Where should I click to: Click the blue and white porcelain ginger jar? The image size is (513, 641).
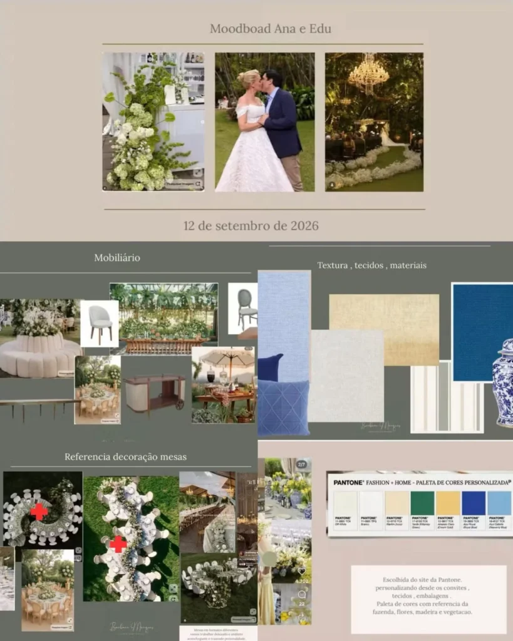point(504,383)
